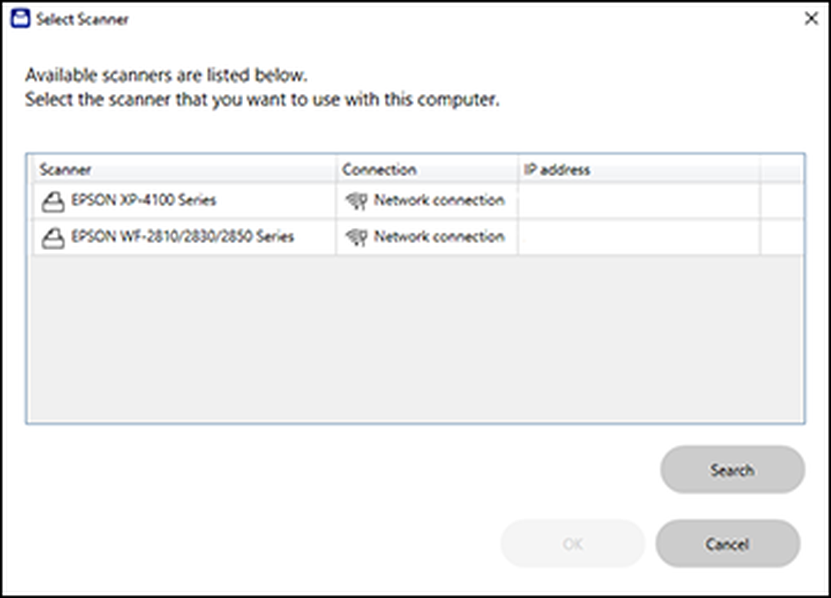The image size is (831, 598).
Task: Click Network connection text for WF-2810 series
Action: (x=439, y=236)
